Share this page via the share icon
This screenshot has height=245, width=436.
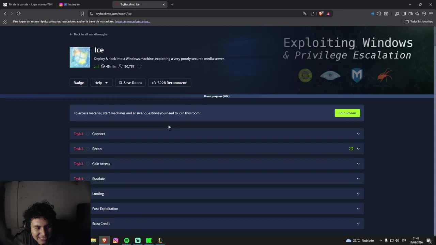click(312, 14)
